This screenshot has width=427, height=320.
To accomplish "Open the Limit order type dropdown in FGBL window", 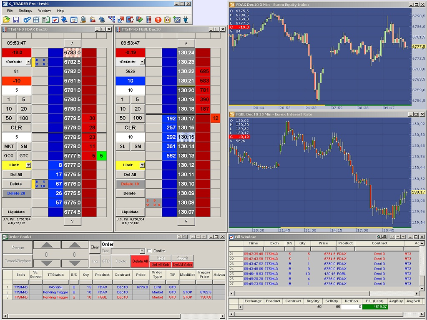I will coord(142,165).
